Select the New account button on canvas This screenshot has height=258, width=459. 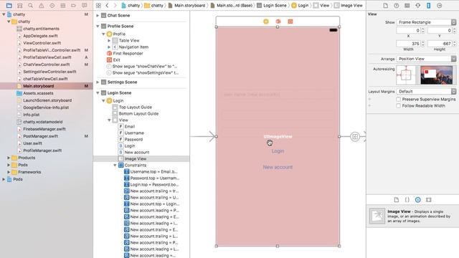[278, 167]
